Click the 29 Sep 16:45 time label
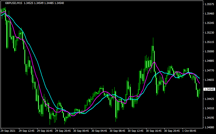This screenshot has width=216, height=134. click(x=45, y=131)
